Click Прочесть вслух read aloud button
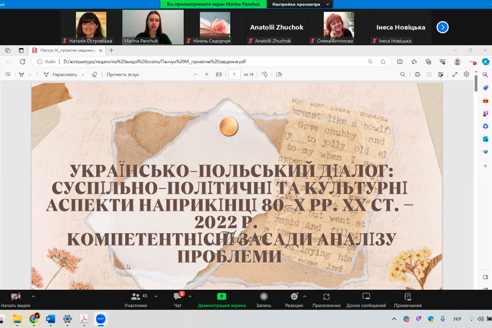The image size is (492, 328). [122, 74]
